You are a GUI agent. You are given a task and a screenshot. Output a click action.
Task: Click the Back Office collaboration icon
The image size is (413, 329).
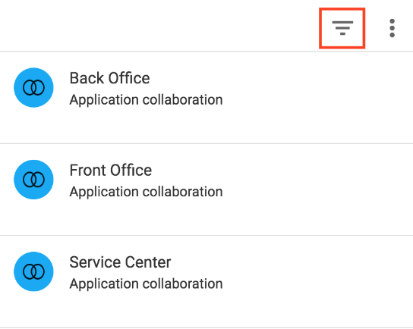pyautogui.click(x=33, y=88)
